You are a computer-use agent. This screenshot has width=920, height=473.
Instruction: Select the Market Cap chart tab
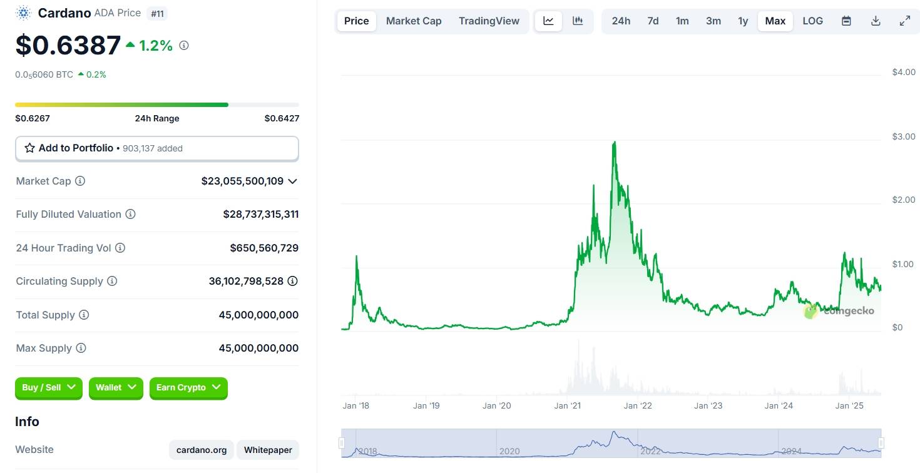[414, 21]
